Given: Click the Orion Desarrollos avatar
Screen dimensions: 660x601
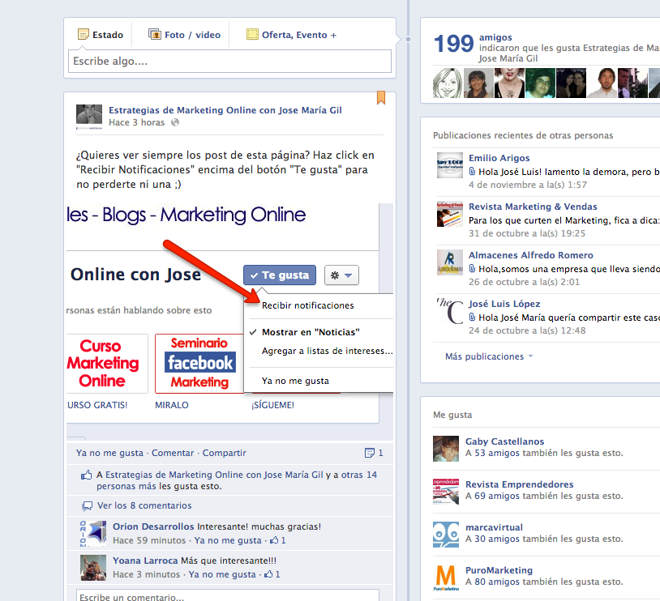Looking at the screenshot, I should tap(93, 533).
